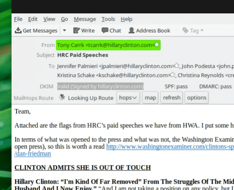Viewport: 234px width, 190px height.
Task: Toggle star on Tony Carrk sender
Action: point(157,44)
